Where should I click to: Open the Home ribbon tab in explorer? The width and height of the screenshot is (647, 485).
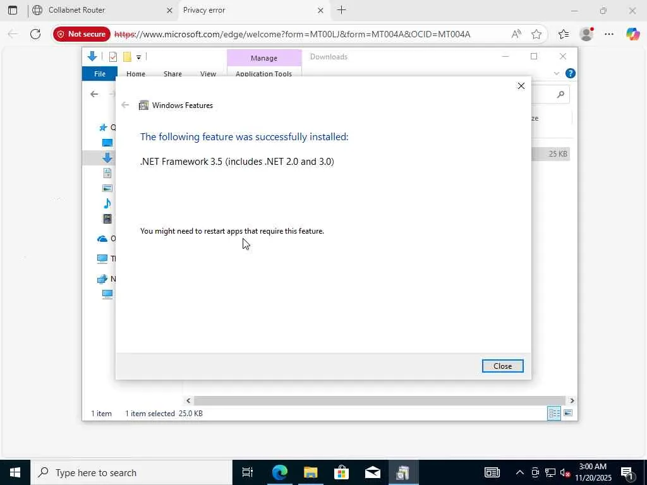click(136, 74)
